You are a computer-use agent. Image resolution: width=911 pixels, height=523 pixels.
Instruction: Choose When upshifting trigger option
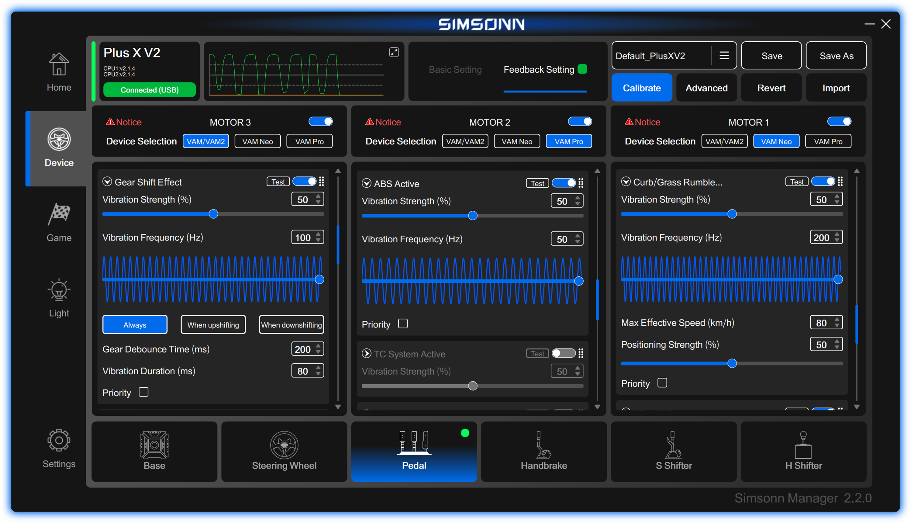(x=213, y=325)
